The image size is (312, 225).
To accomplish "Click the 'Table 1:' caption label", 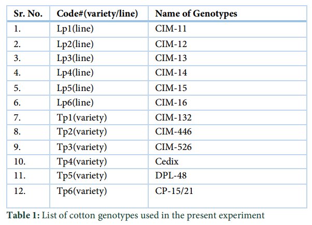I will pos(23,215).
